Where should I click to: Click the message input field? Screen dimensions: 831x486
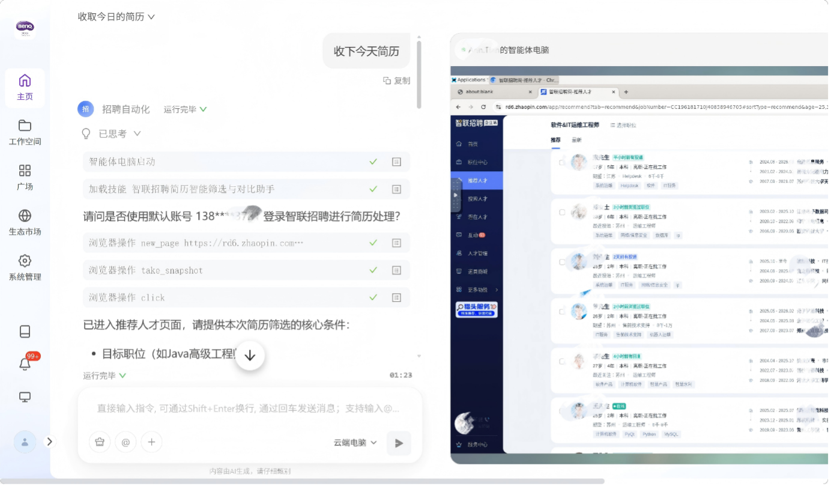coord(249,409)
